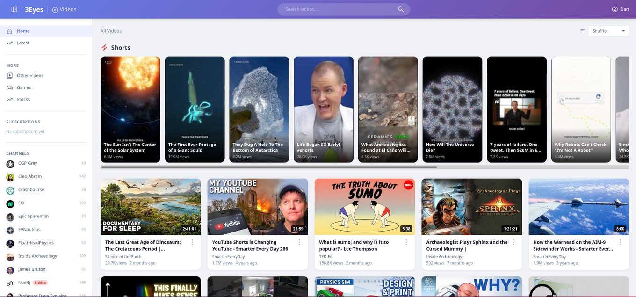Screen dimensions: 636x297
Task: Click the Cleo Abram channel avatar
Action: [10, 177]
